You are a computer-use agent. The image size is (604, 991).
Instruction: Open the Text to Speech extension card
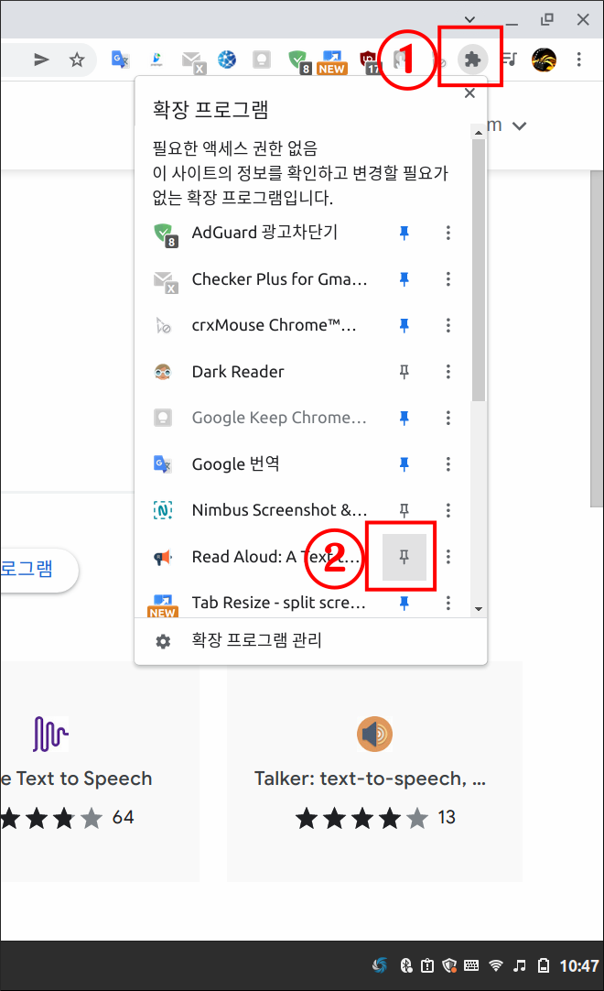pyautogui.click(x=100, y=772)
